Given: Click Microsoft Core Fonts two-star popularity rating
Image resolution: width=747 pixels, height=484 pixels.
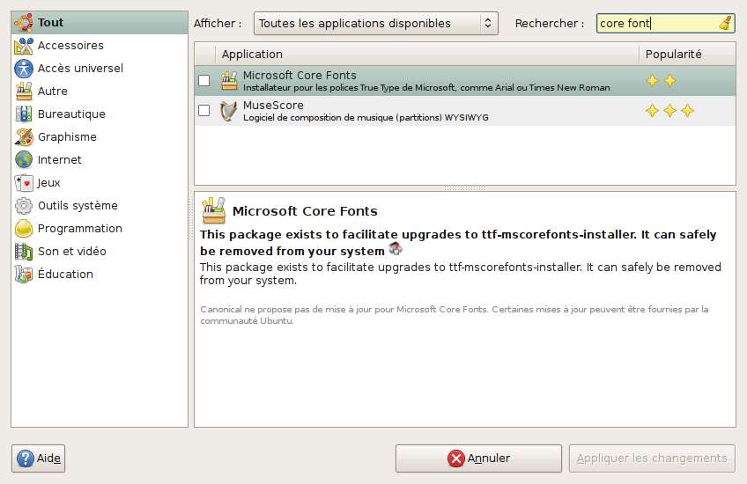Looking at the screenshot, I should click(x=662, y=81).
